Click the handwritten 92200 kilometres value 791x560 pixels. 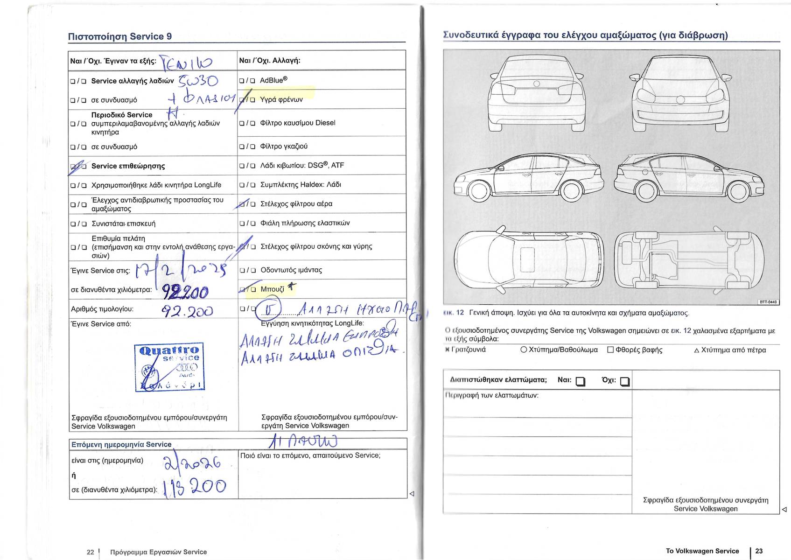click(185, 292)
